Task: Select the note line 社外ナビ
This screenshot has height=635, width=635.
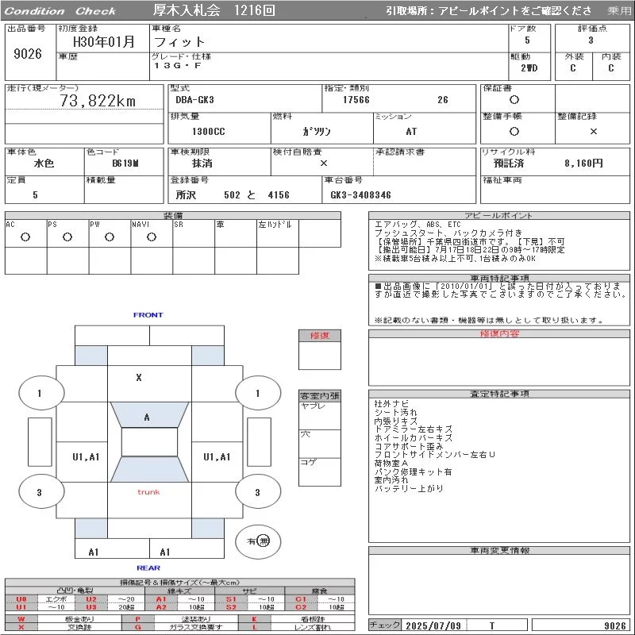Action: pyautogui.click(x=391, y=404)
